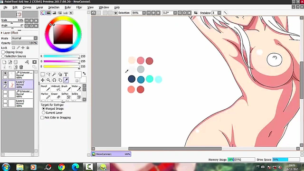Choose the Pencil brush tool
The height and width of the screenshot is (171, 304).
pos(46,88)
